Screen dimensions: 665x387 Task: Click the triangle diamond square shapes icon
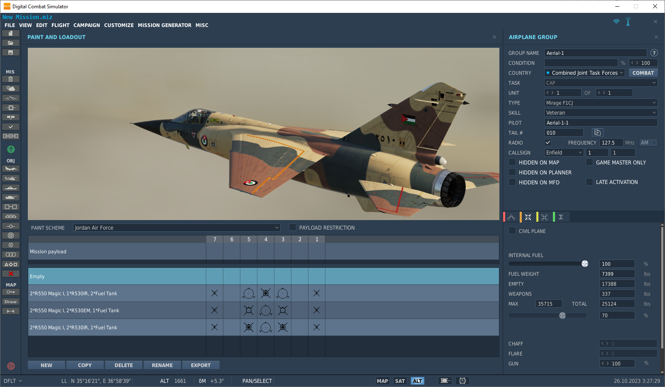pos(11,264)
